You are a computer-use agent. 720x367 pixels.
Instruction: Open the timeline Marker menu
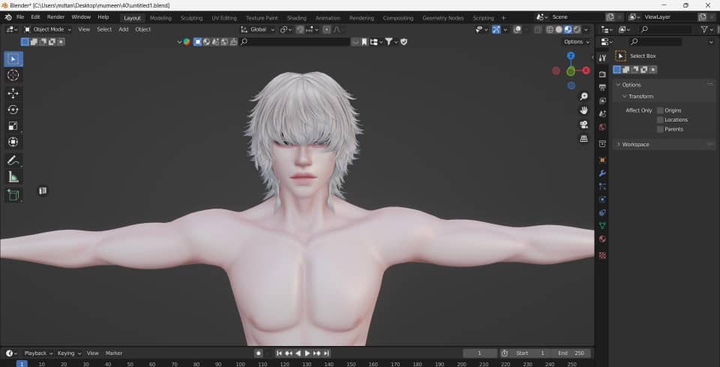114,353
